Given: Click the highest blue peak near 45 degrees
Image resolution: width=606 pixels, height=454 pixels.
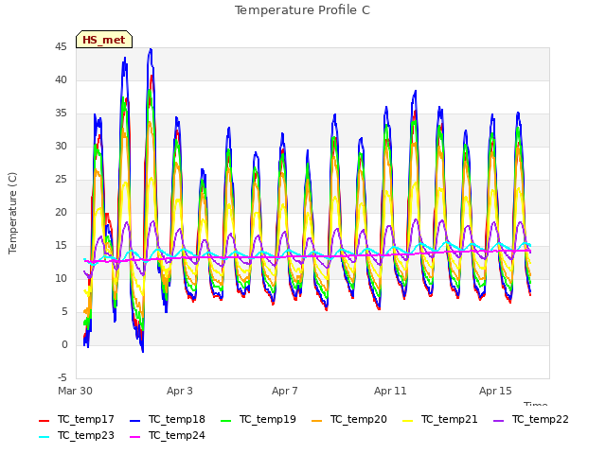Looking at the screenshot, I should [x=151, y=50].
